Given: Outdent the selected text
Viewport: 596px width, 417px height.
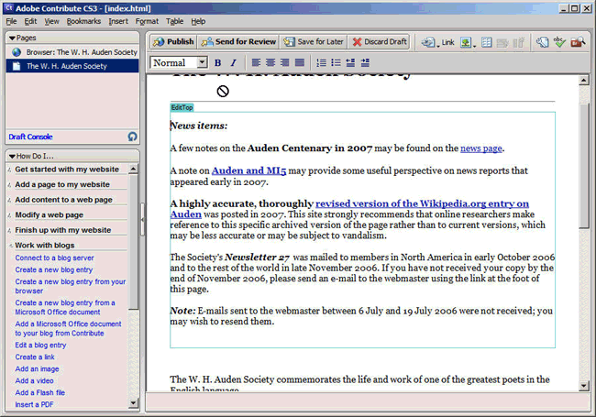Looking at the screenshot, I should [350, 62].
